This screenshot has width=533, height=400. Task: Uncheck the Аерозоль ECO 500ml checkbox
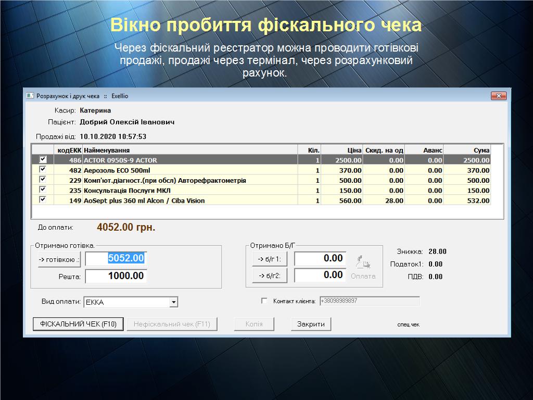pyautogui.click(x=43, y=170)
